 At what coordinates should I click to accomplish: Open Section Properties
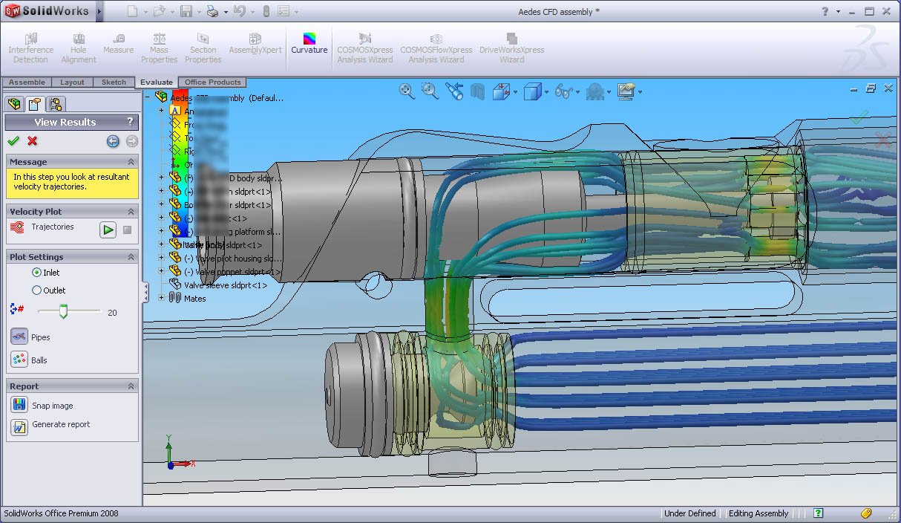203,48
